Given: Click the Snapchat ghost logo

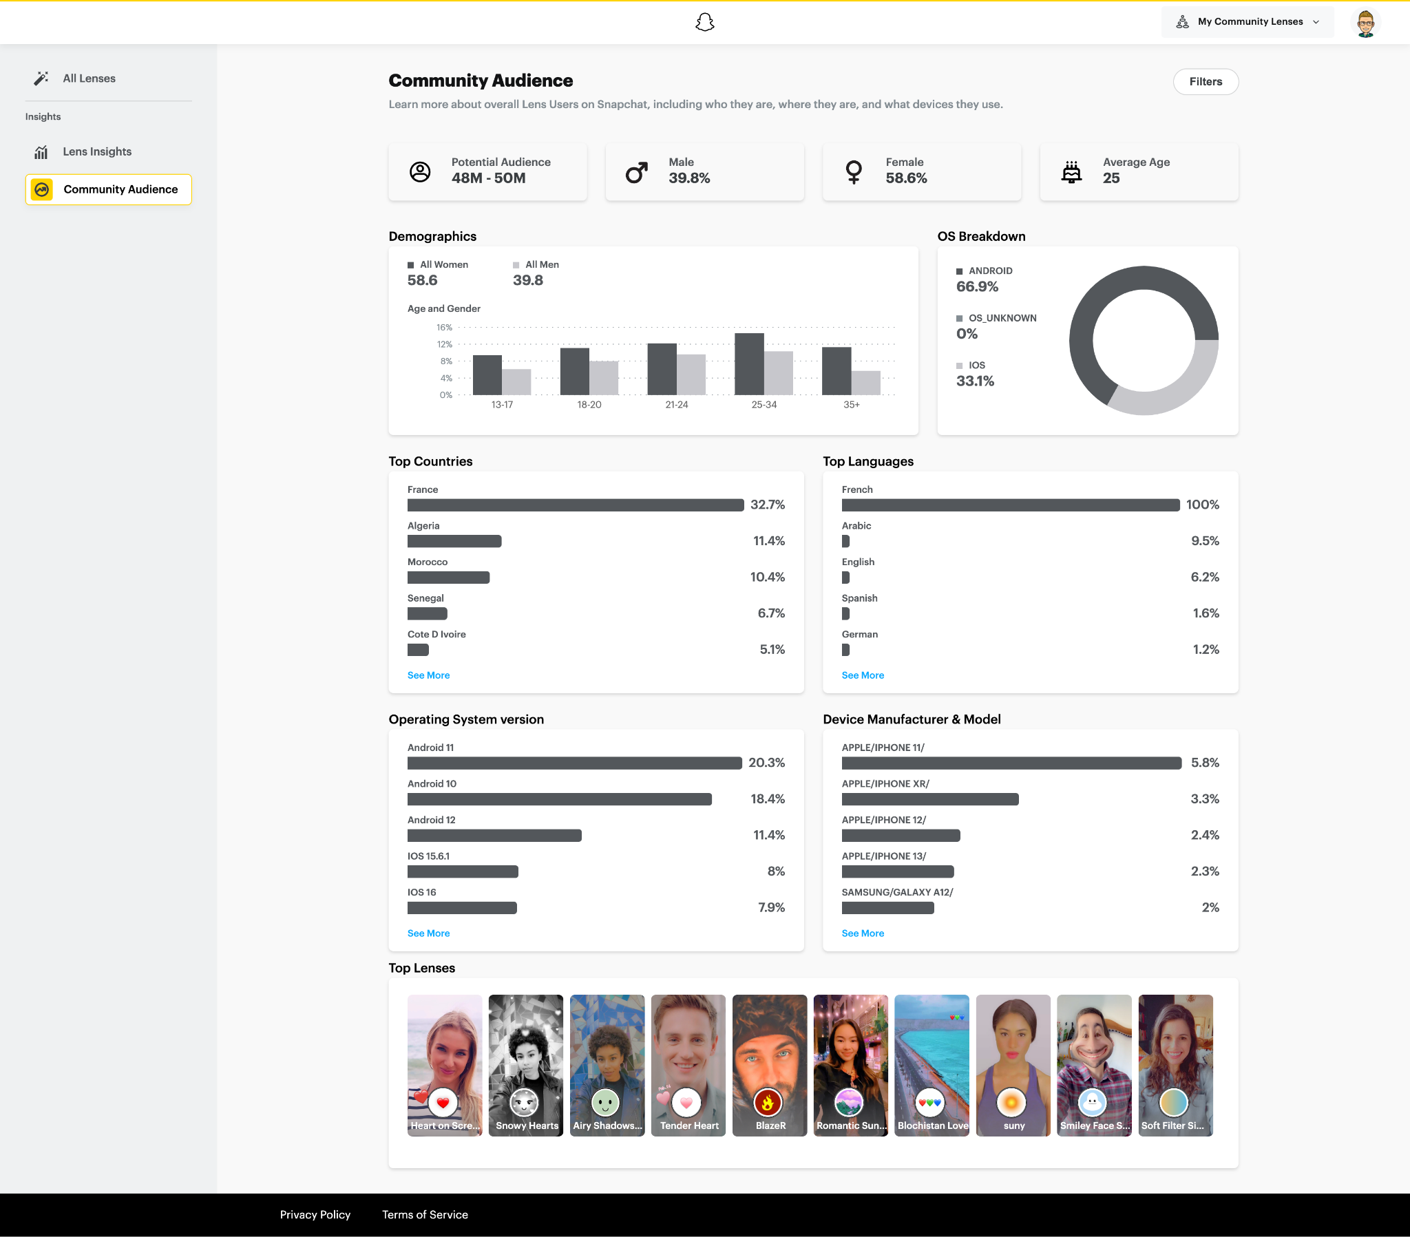Looking at the screenshot, I should [x=704, y=23].
